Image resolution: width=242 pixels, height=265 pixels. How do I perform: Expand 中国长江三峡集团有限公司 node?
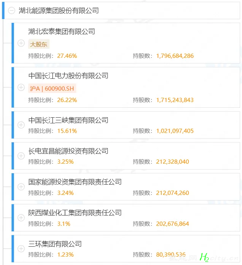(x=21, y=125)
